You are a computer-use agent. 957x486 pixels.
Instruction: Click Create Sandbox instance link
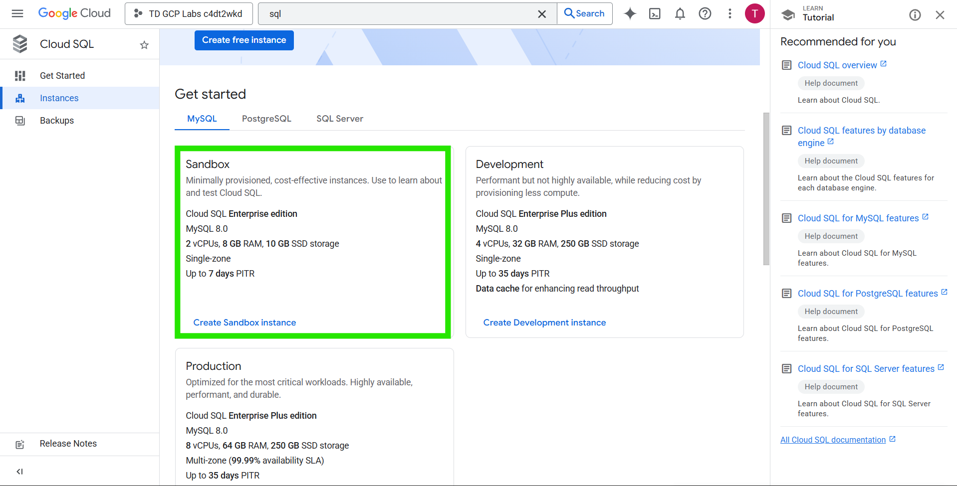click(x=244, y=323)
